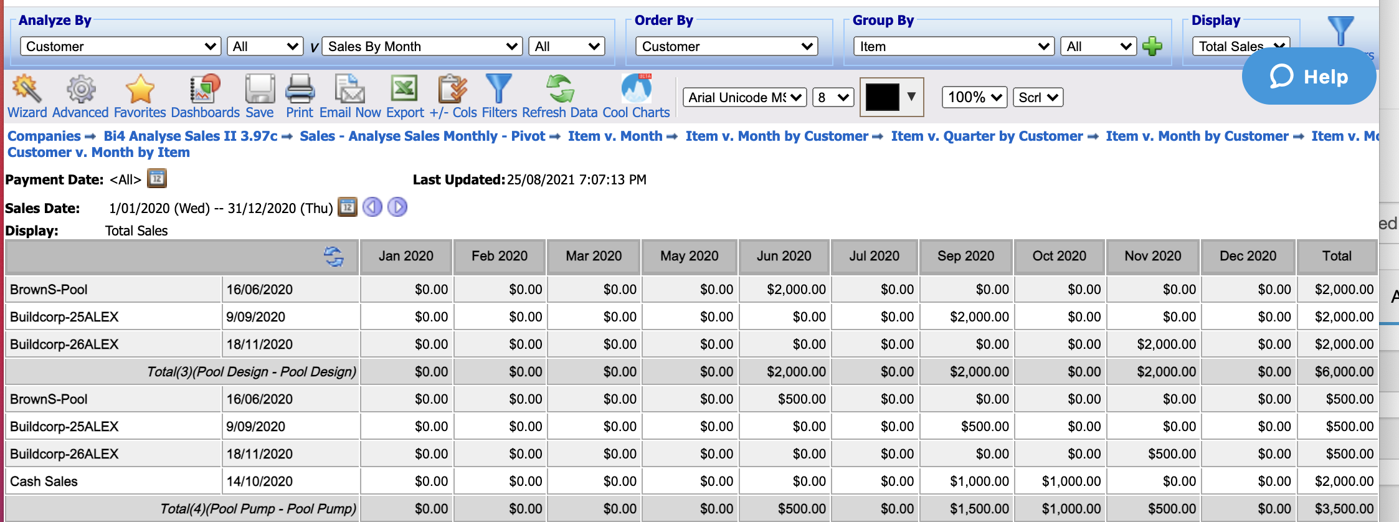The width and height of the screenshot is (1399, 522).
Task: Open Bi4 Analyse Sales II 3.97c breadcrumb
Action: [x=191, y=136]
